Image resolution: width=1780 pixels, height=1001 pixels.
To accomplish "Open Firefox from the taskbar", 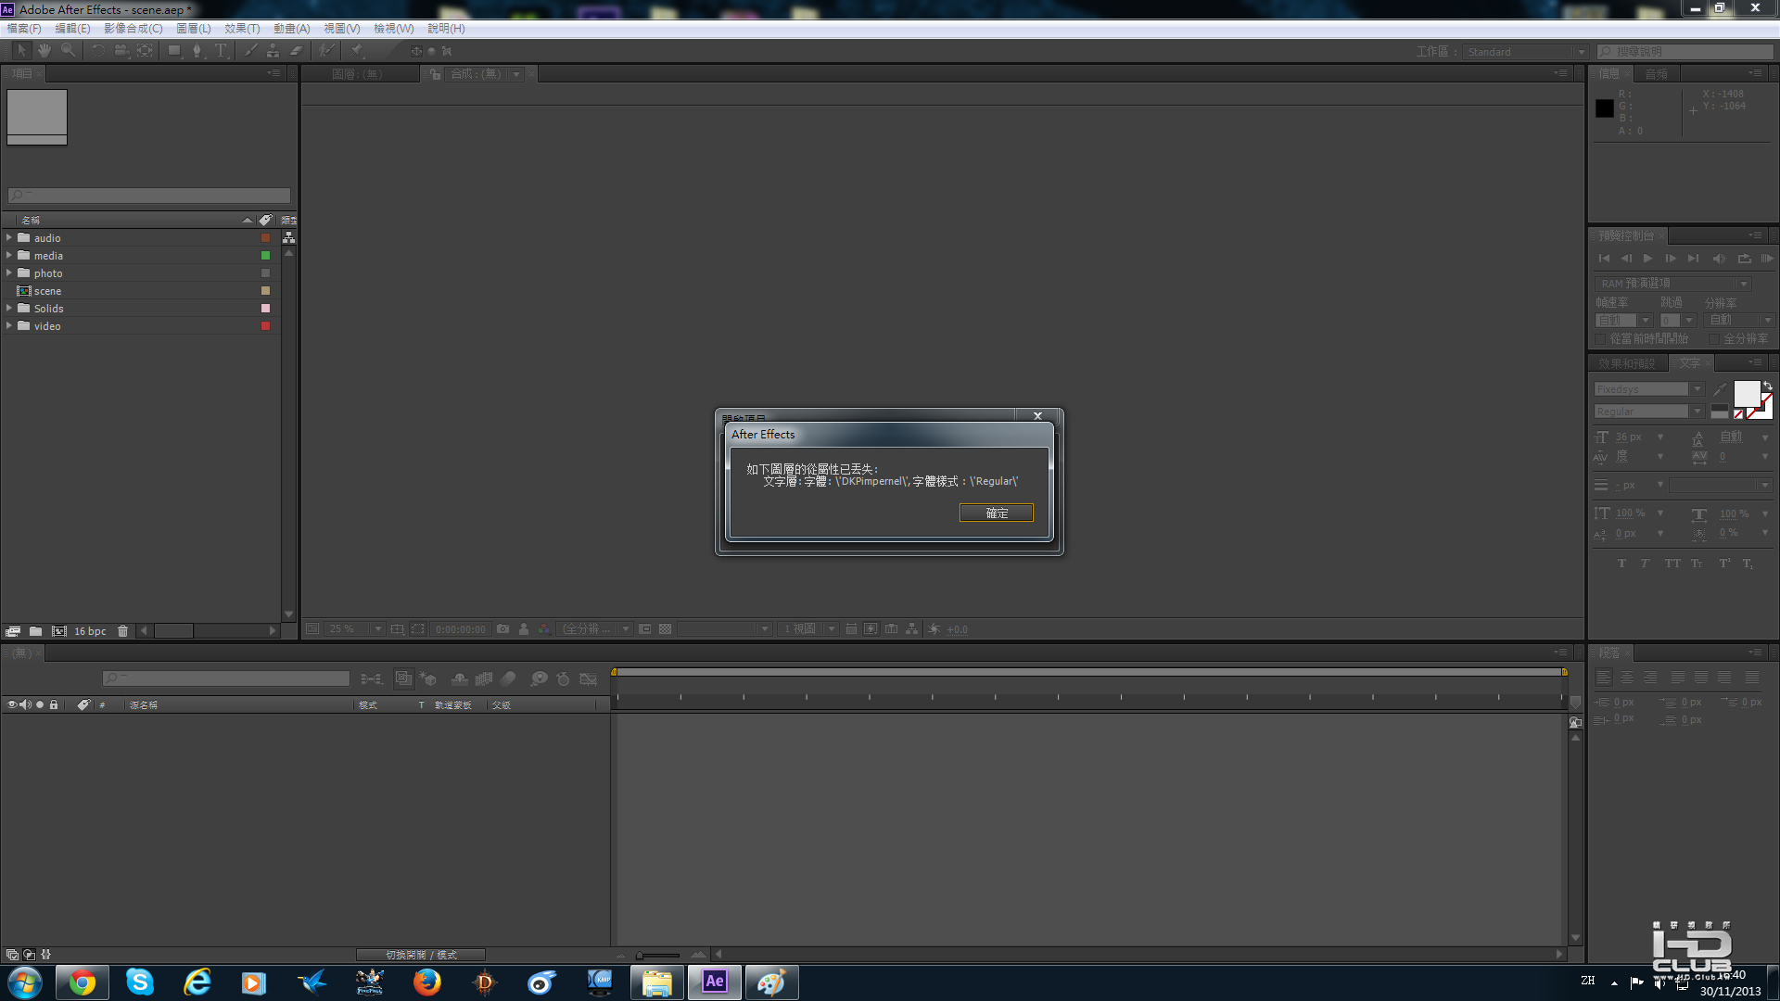I will 426,982.
